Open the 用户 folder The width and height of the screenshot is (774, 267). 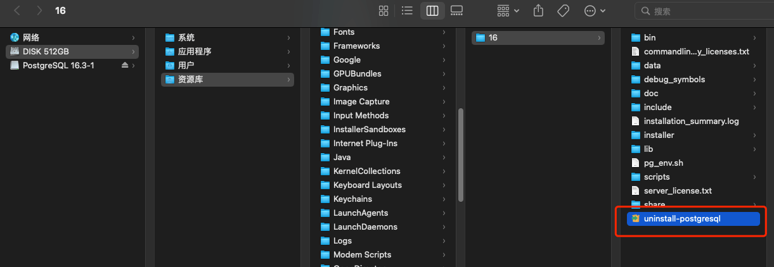[x=228, y=66]
